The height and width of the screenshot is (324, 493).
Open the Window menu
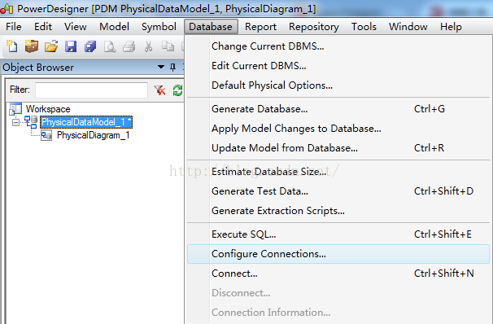coord(408,27)
